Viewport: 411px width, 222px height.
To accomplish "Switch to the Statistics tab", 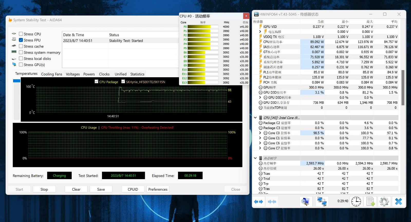I will point(137,74).
